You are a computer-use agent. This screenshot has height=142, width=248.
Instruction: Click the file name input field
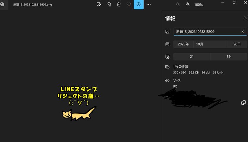tap(210, 32)
